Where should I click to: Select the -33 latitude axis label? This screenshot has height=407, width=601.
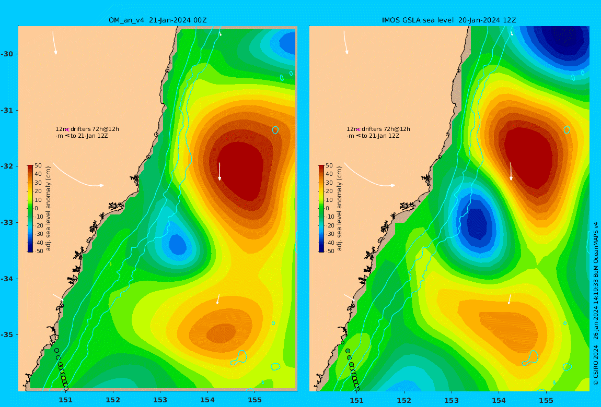(x=7, y=223)
